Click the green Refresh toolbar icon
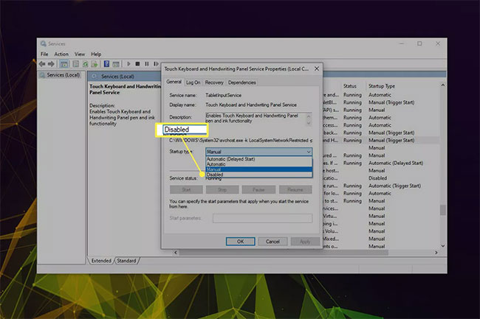The height and width of the screenshot is (319, 480). pyautogui.click(x=86, y=64)
